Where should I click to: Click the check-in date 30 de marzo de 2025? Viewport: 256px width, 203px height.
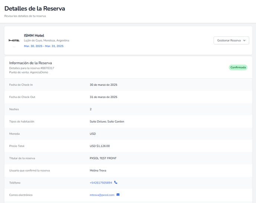pyautogui.click(x=103, y=85)
